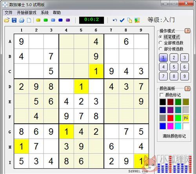The height and width of the screenshot is (174, 196).
Task: Pick the black color swatch
Action: (x=163, y=102)
